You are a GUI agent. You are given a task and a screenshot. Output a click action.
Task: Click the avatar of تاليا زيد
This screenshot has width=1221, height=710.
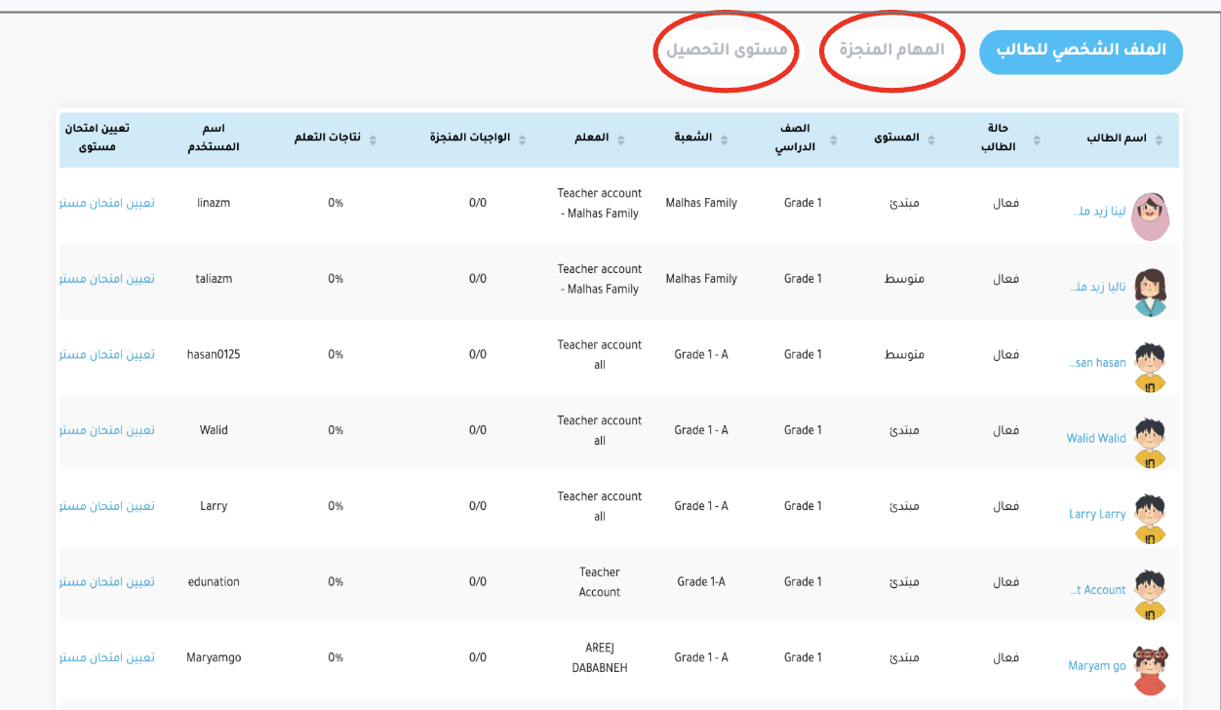[x=1151, y=292]
